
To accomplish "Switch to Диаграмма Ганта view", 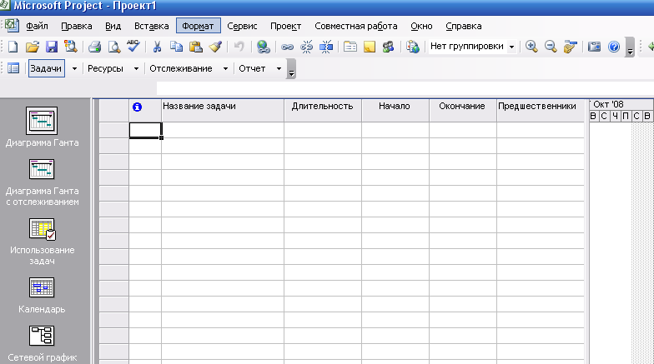I will [42, 127].
